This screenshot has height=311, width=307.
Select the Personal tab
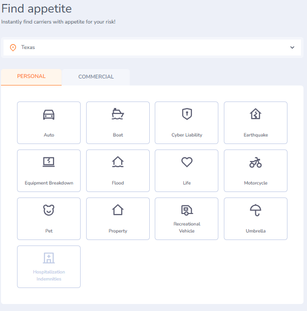(31, 76)
